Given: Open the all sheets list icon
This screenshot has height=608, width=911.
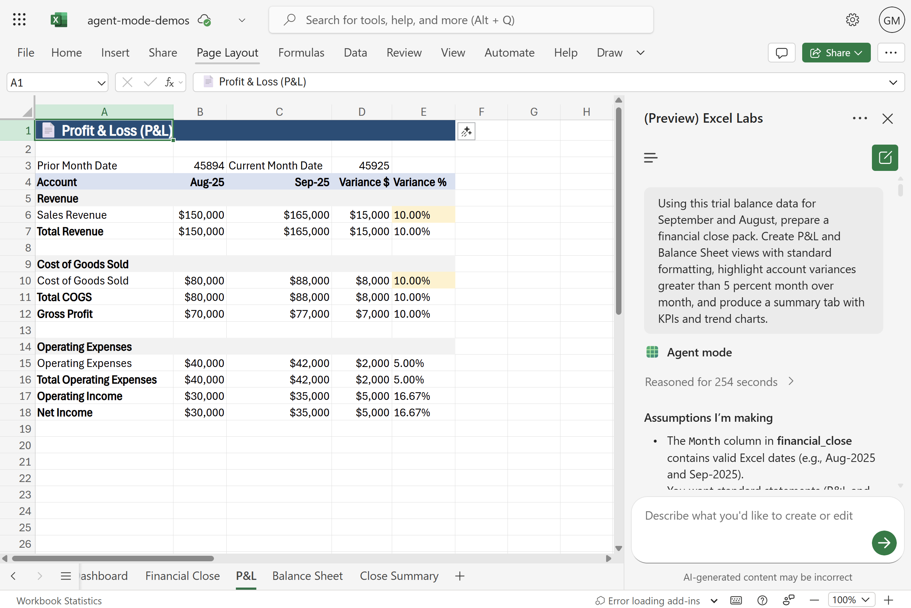Looking at the screenshot, I should [65, 576].
